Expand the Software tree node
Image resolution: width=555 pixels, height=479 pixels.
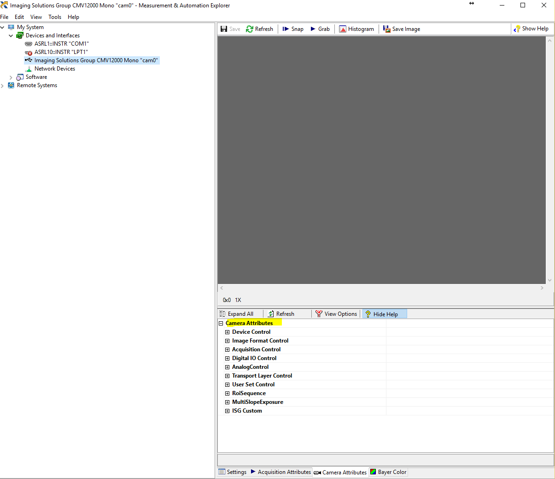pyautogui.click(x=11, y=77)
